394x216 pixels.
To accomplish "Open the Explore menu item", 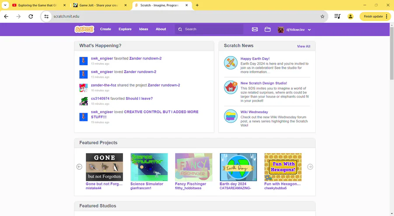I will [125, 29].
